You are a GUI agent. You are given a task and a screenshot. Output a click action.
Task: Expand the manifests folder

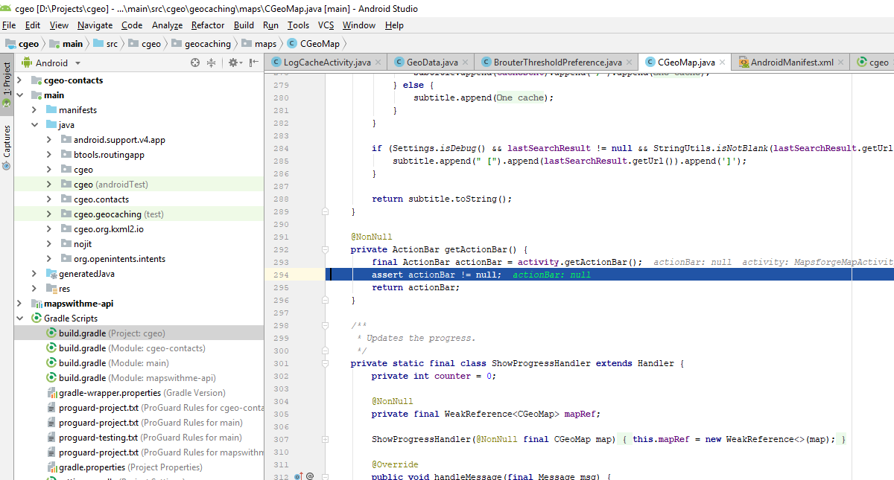(32, 109)
